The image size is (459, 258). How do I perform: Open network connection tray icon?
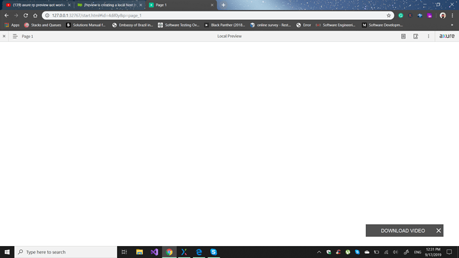click(x=386, y=252)
